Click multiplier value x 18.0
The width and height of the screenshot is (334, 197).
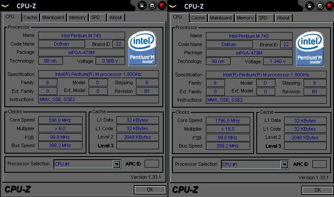[x=228, y=129]
